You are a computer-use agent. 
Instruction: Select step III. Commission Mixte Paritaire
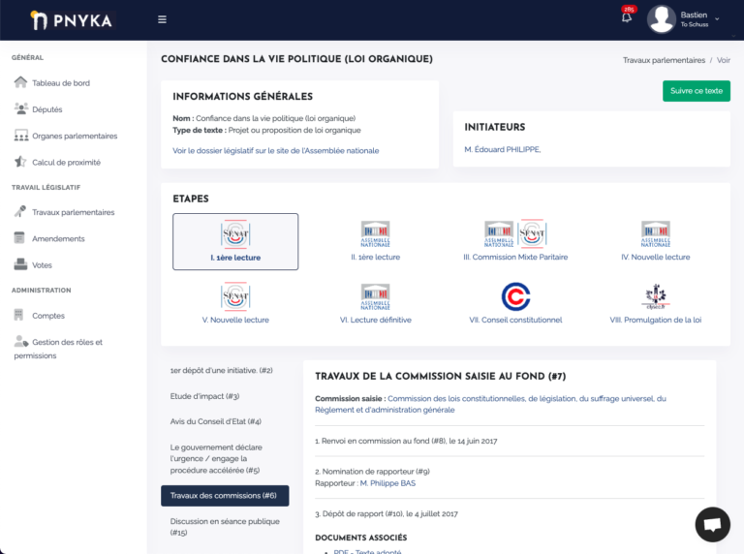515,257
